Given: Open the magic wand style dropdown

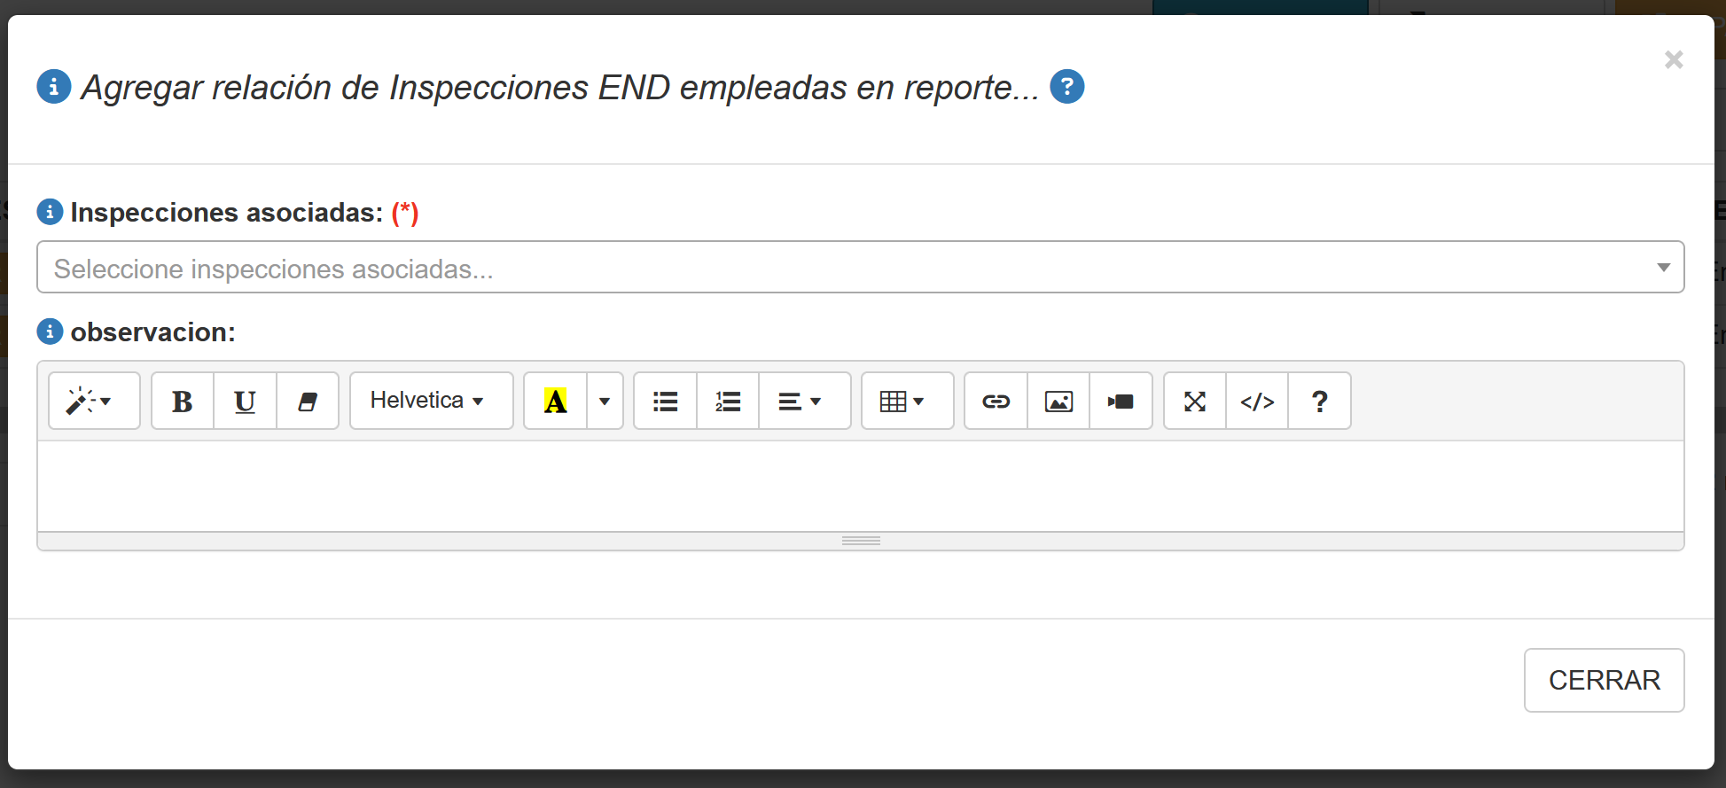Looking at the screenshot, I should coord(93,402).
